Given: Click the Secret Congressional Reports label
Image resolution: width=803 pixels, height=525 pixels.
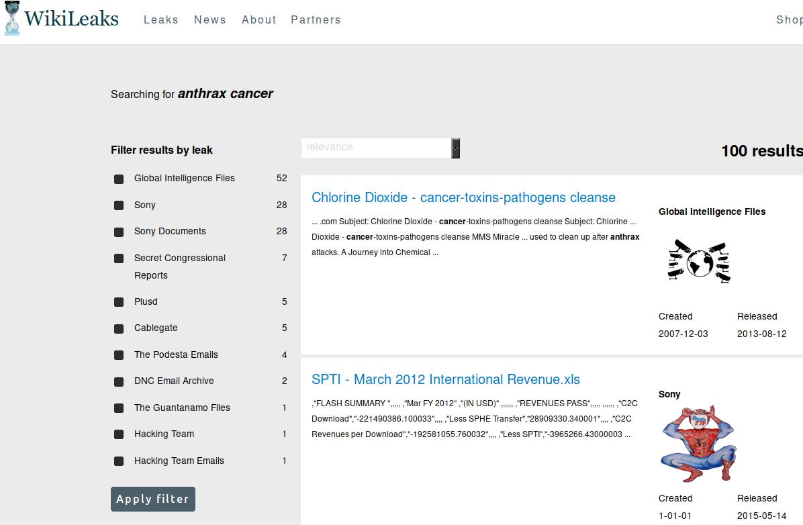Looking at the screenshot, I should pyautogui.click(x=180, y=267).
